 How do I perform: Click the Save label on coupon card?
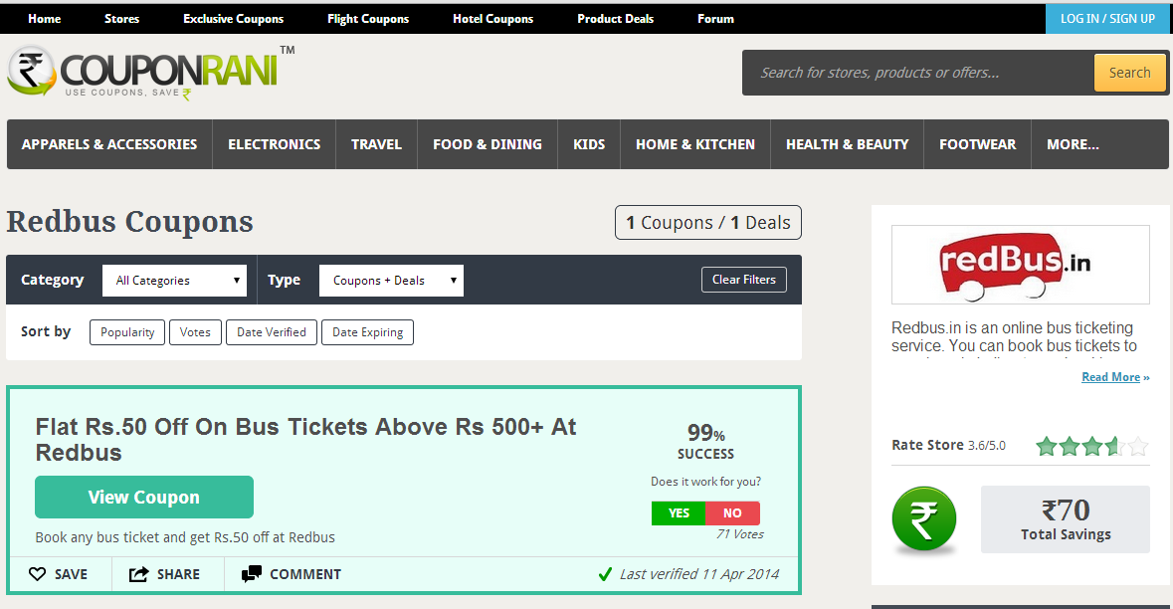(71, 574)
